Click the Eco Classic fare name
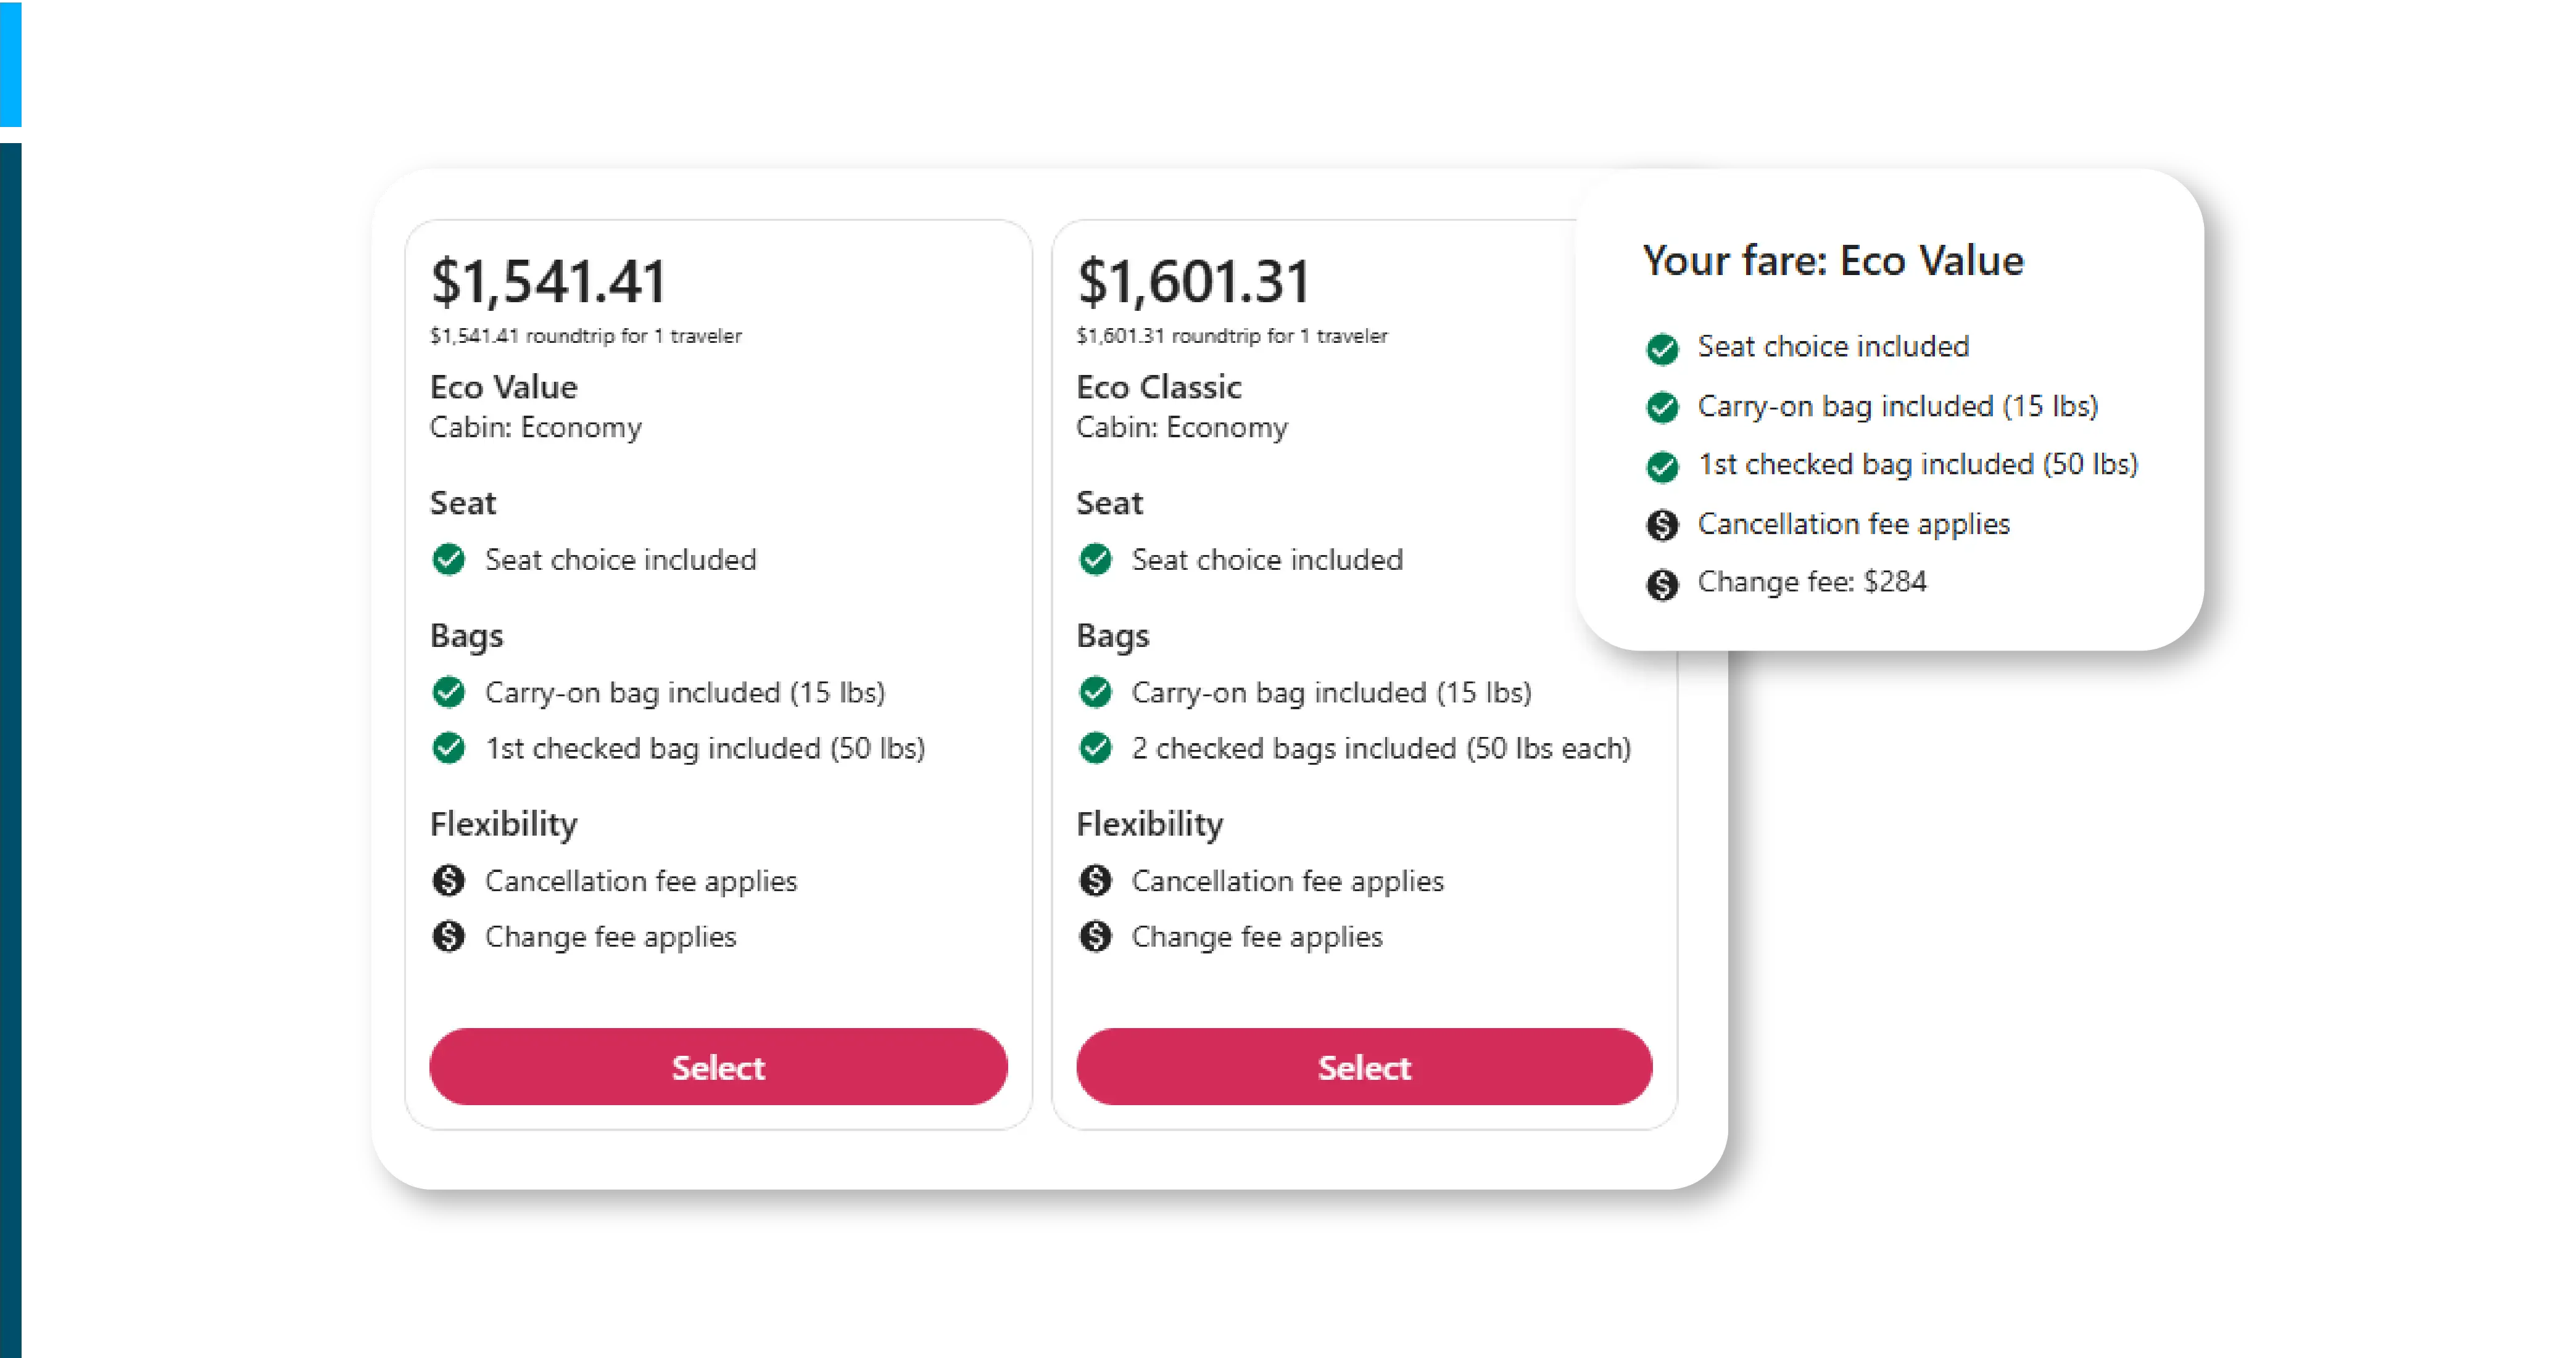The width and height of the screenshot is (2576, 1358). point(1158,387)
